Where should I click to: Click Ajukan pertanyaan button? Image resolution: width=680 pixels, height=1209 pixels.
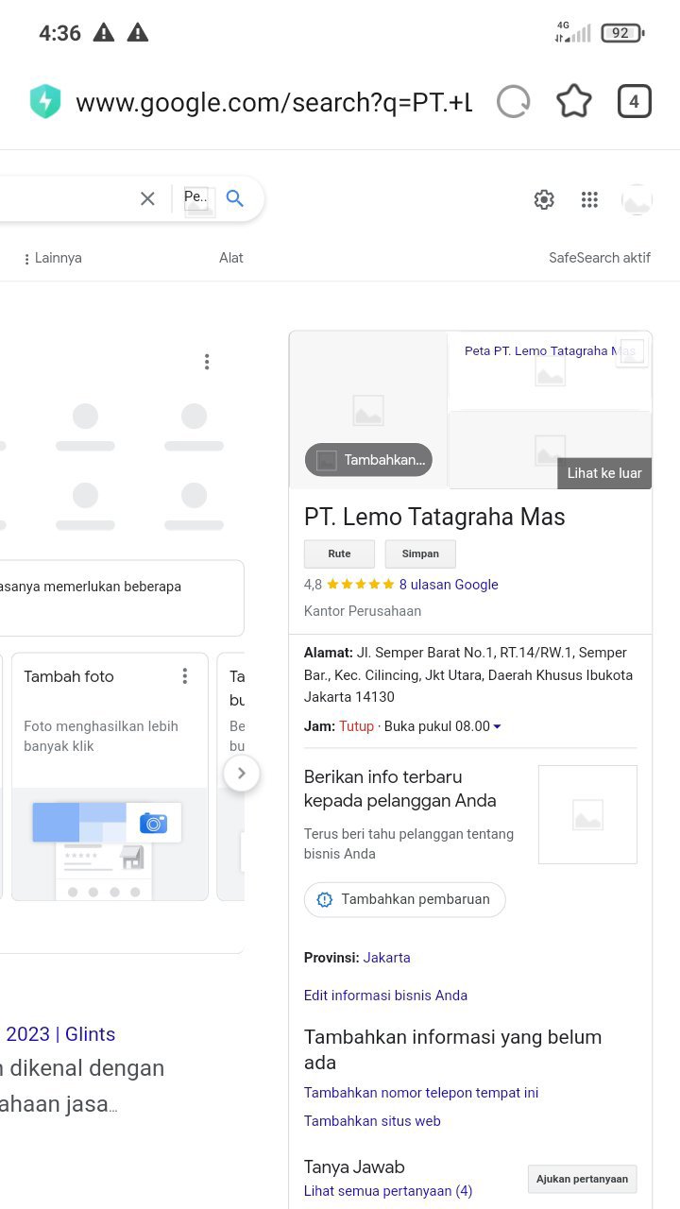pos(582,1179)
